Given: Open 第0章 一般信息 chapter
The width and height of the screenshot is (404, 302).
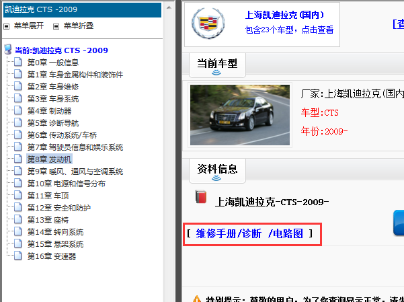Looking at the screenshot, I should [53, 63].
